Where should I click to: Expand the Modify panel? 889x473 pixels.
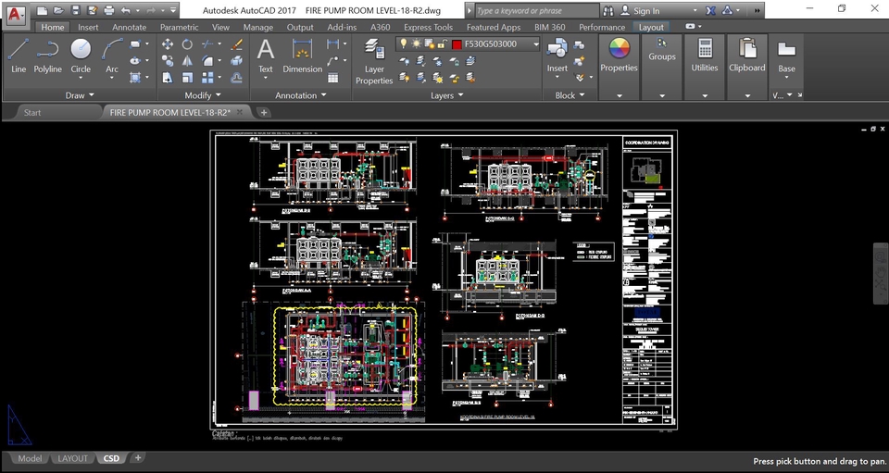[203, 95]
